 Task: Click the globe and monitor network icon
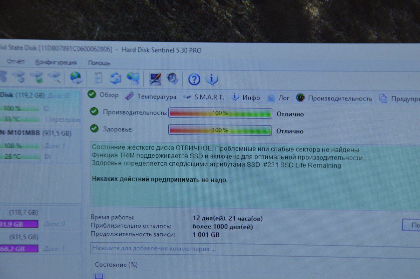(133, 78)
